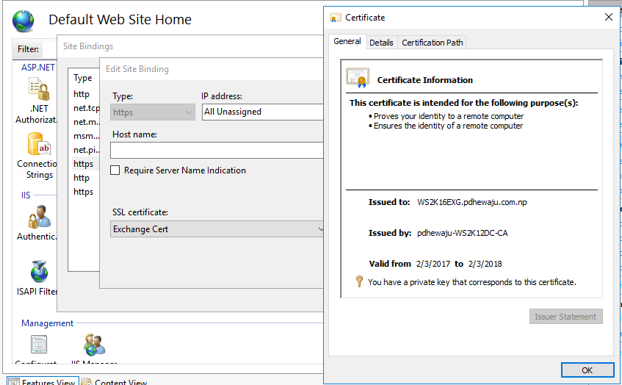Click the private key icon in Certificate dialog

click(x=359, y=281)
